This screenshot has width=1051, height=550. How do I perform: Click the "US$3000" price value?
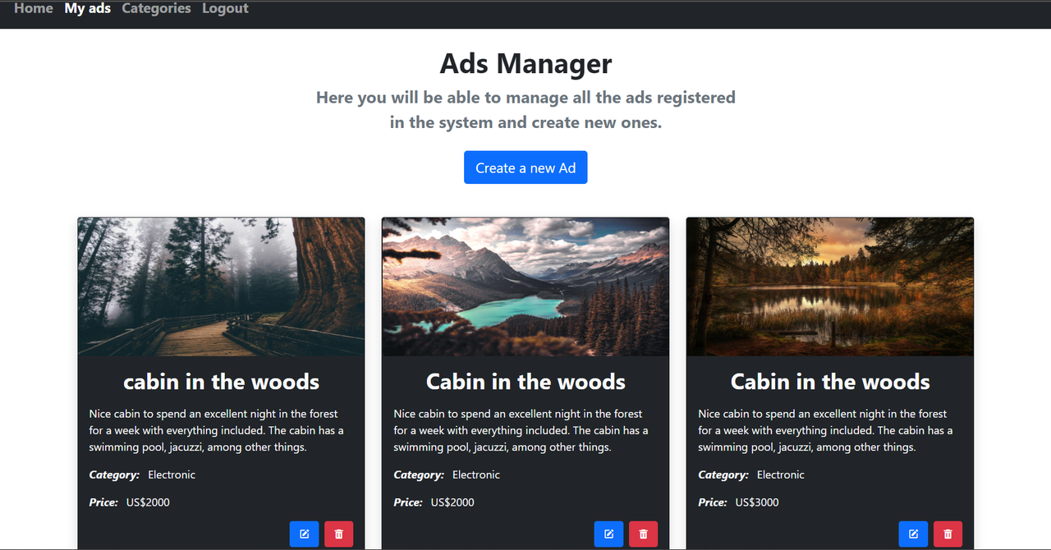coord(757,502)
